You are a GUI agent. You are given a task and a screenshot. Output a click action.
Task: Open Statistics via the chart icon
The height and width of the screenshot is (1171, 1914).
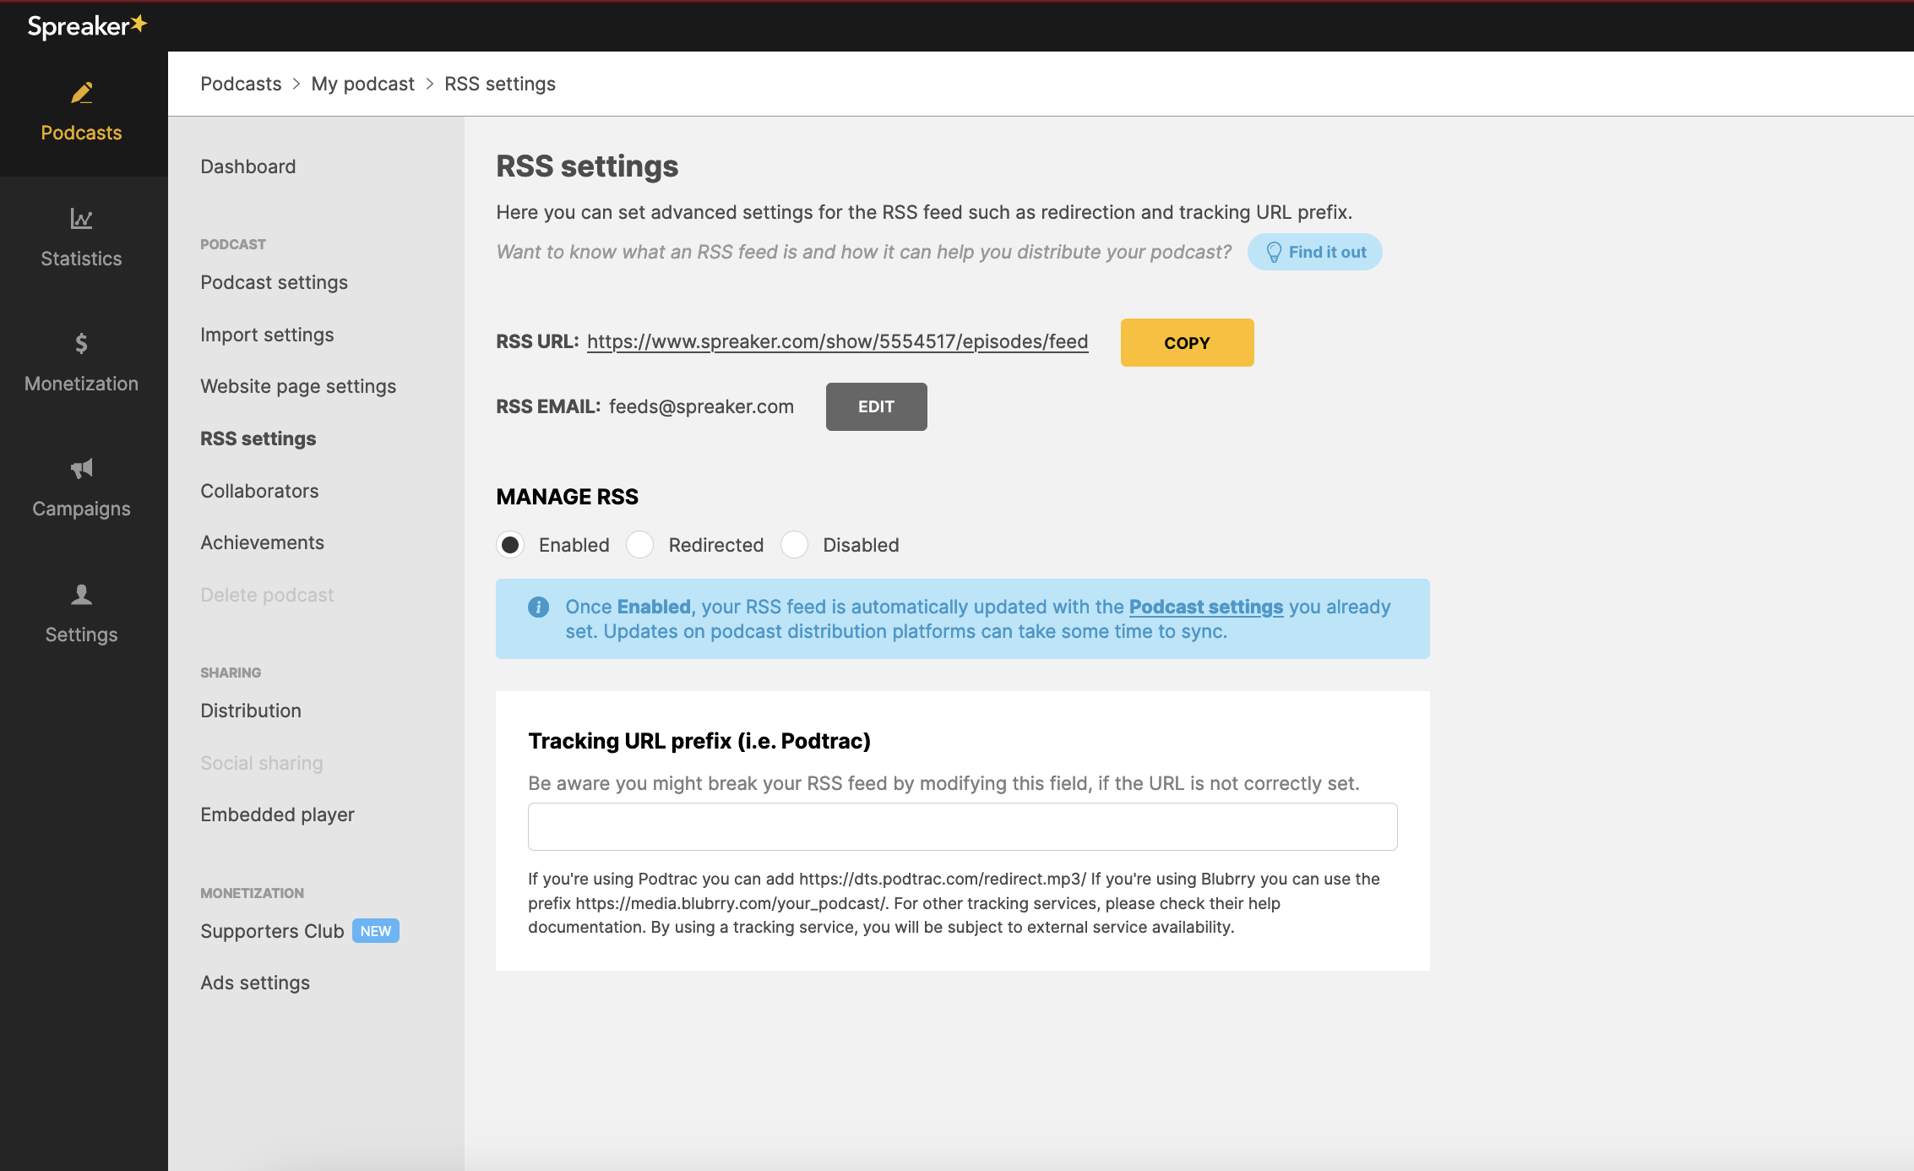coord(81,218)
